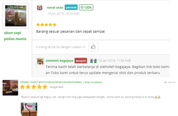Image resolution: width=178 pixels, height=116 pixels.
Task: Click the Laporkan warning icon
Action: (165, 82)
